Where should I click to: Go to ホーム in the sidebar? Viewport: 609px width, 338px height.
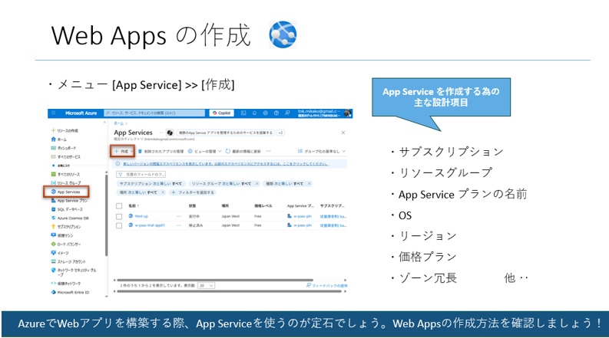pyautogui.click(x=58, y=139)
